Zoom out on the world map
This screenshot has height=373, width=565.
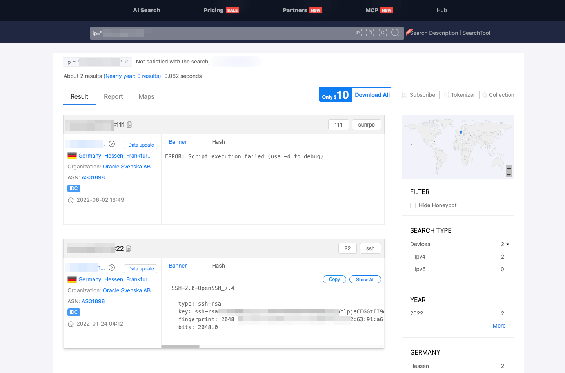coord(509,174)
